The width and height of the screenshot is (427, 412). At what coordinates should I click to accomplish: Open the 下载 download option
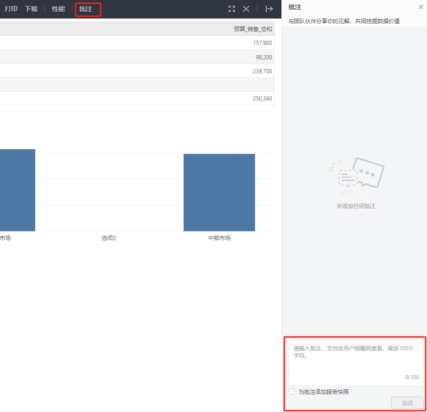[31, 9]
